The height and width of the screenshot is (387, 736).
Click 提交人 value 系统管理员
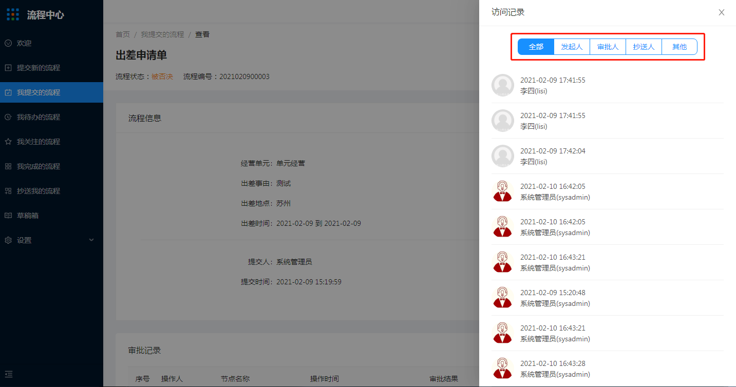[x=294, y=262]
